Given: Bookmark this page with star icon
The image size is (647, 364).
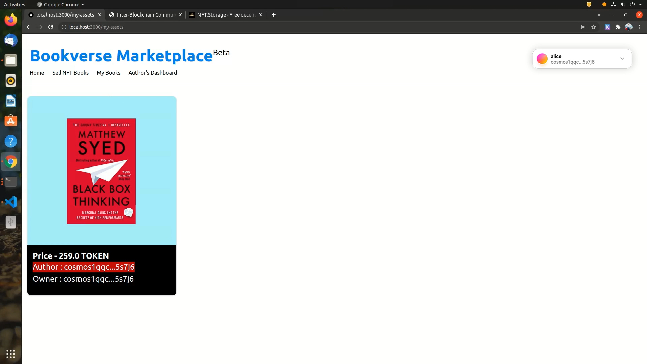Looking at the screenshot, I should coord(594,27).
